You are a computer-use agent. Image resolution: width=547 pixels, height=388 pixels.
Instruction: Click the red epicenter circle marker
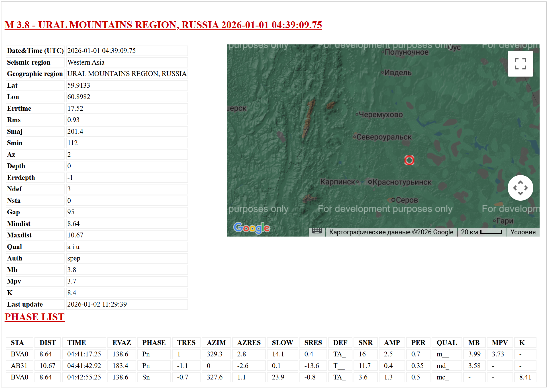409,160
